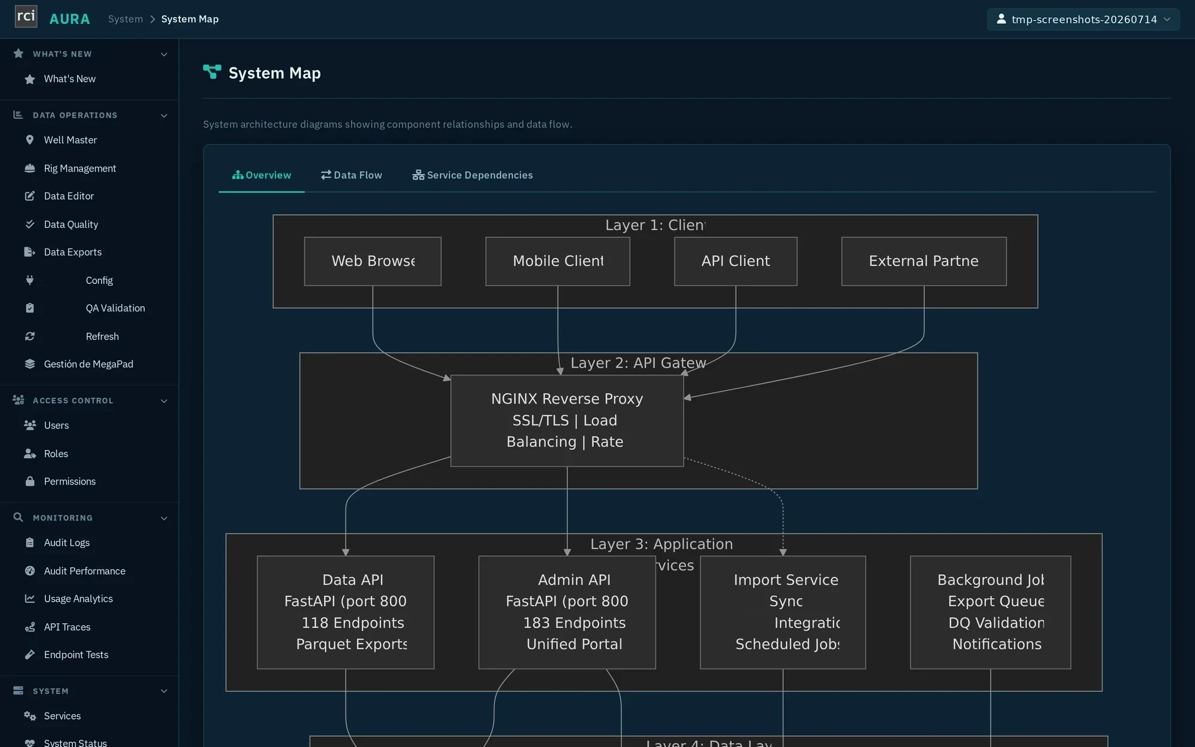The image size is (1195, 747).
Task: Click the Rig Management hard hat icon
Action: coord(30,169)
